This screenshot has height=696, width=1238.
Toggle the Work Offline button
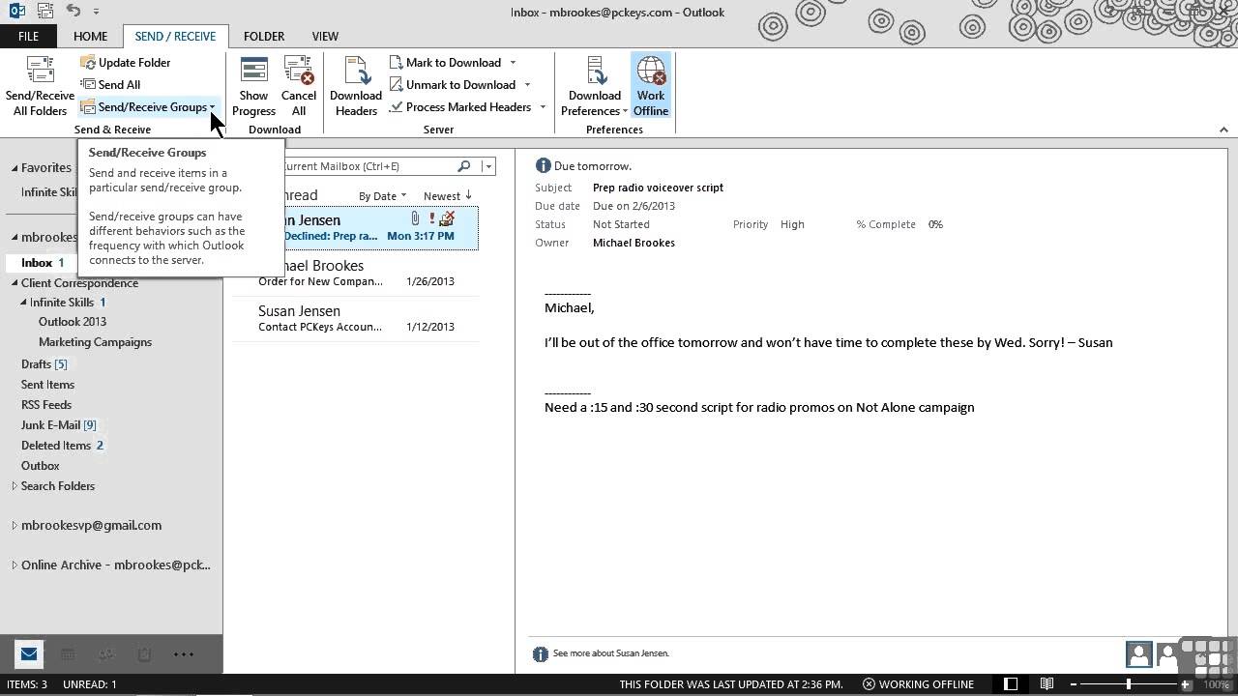651,86
